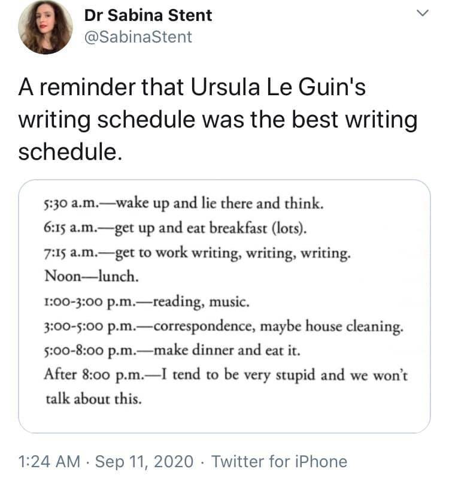Select the 6:15 a.m. breakfast line
Screen dimensions: 449x481
click(177, 228)
